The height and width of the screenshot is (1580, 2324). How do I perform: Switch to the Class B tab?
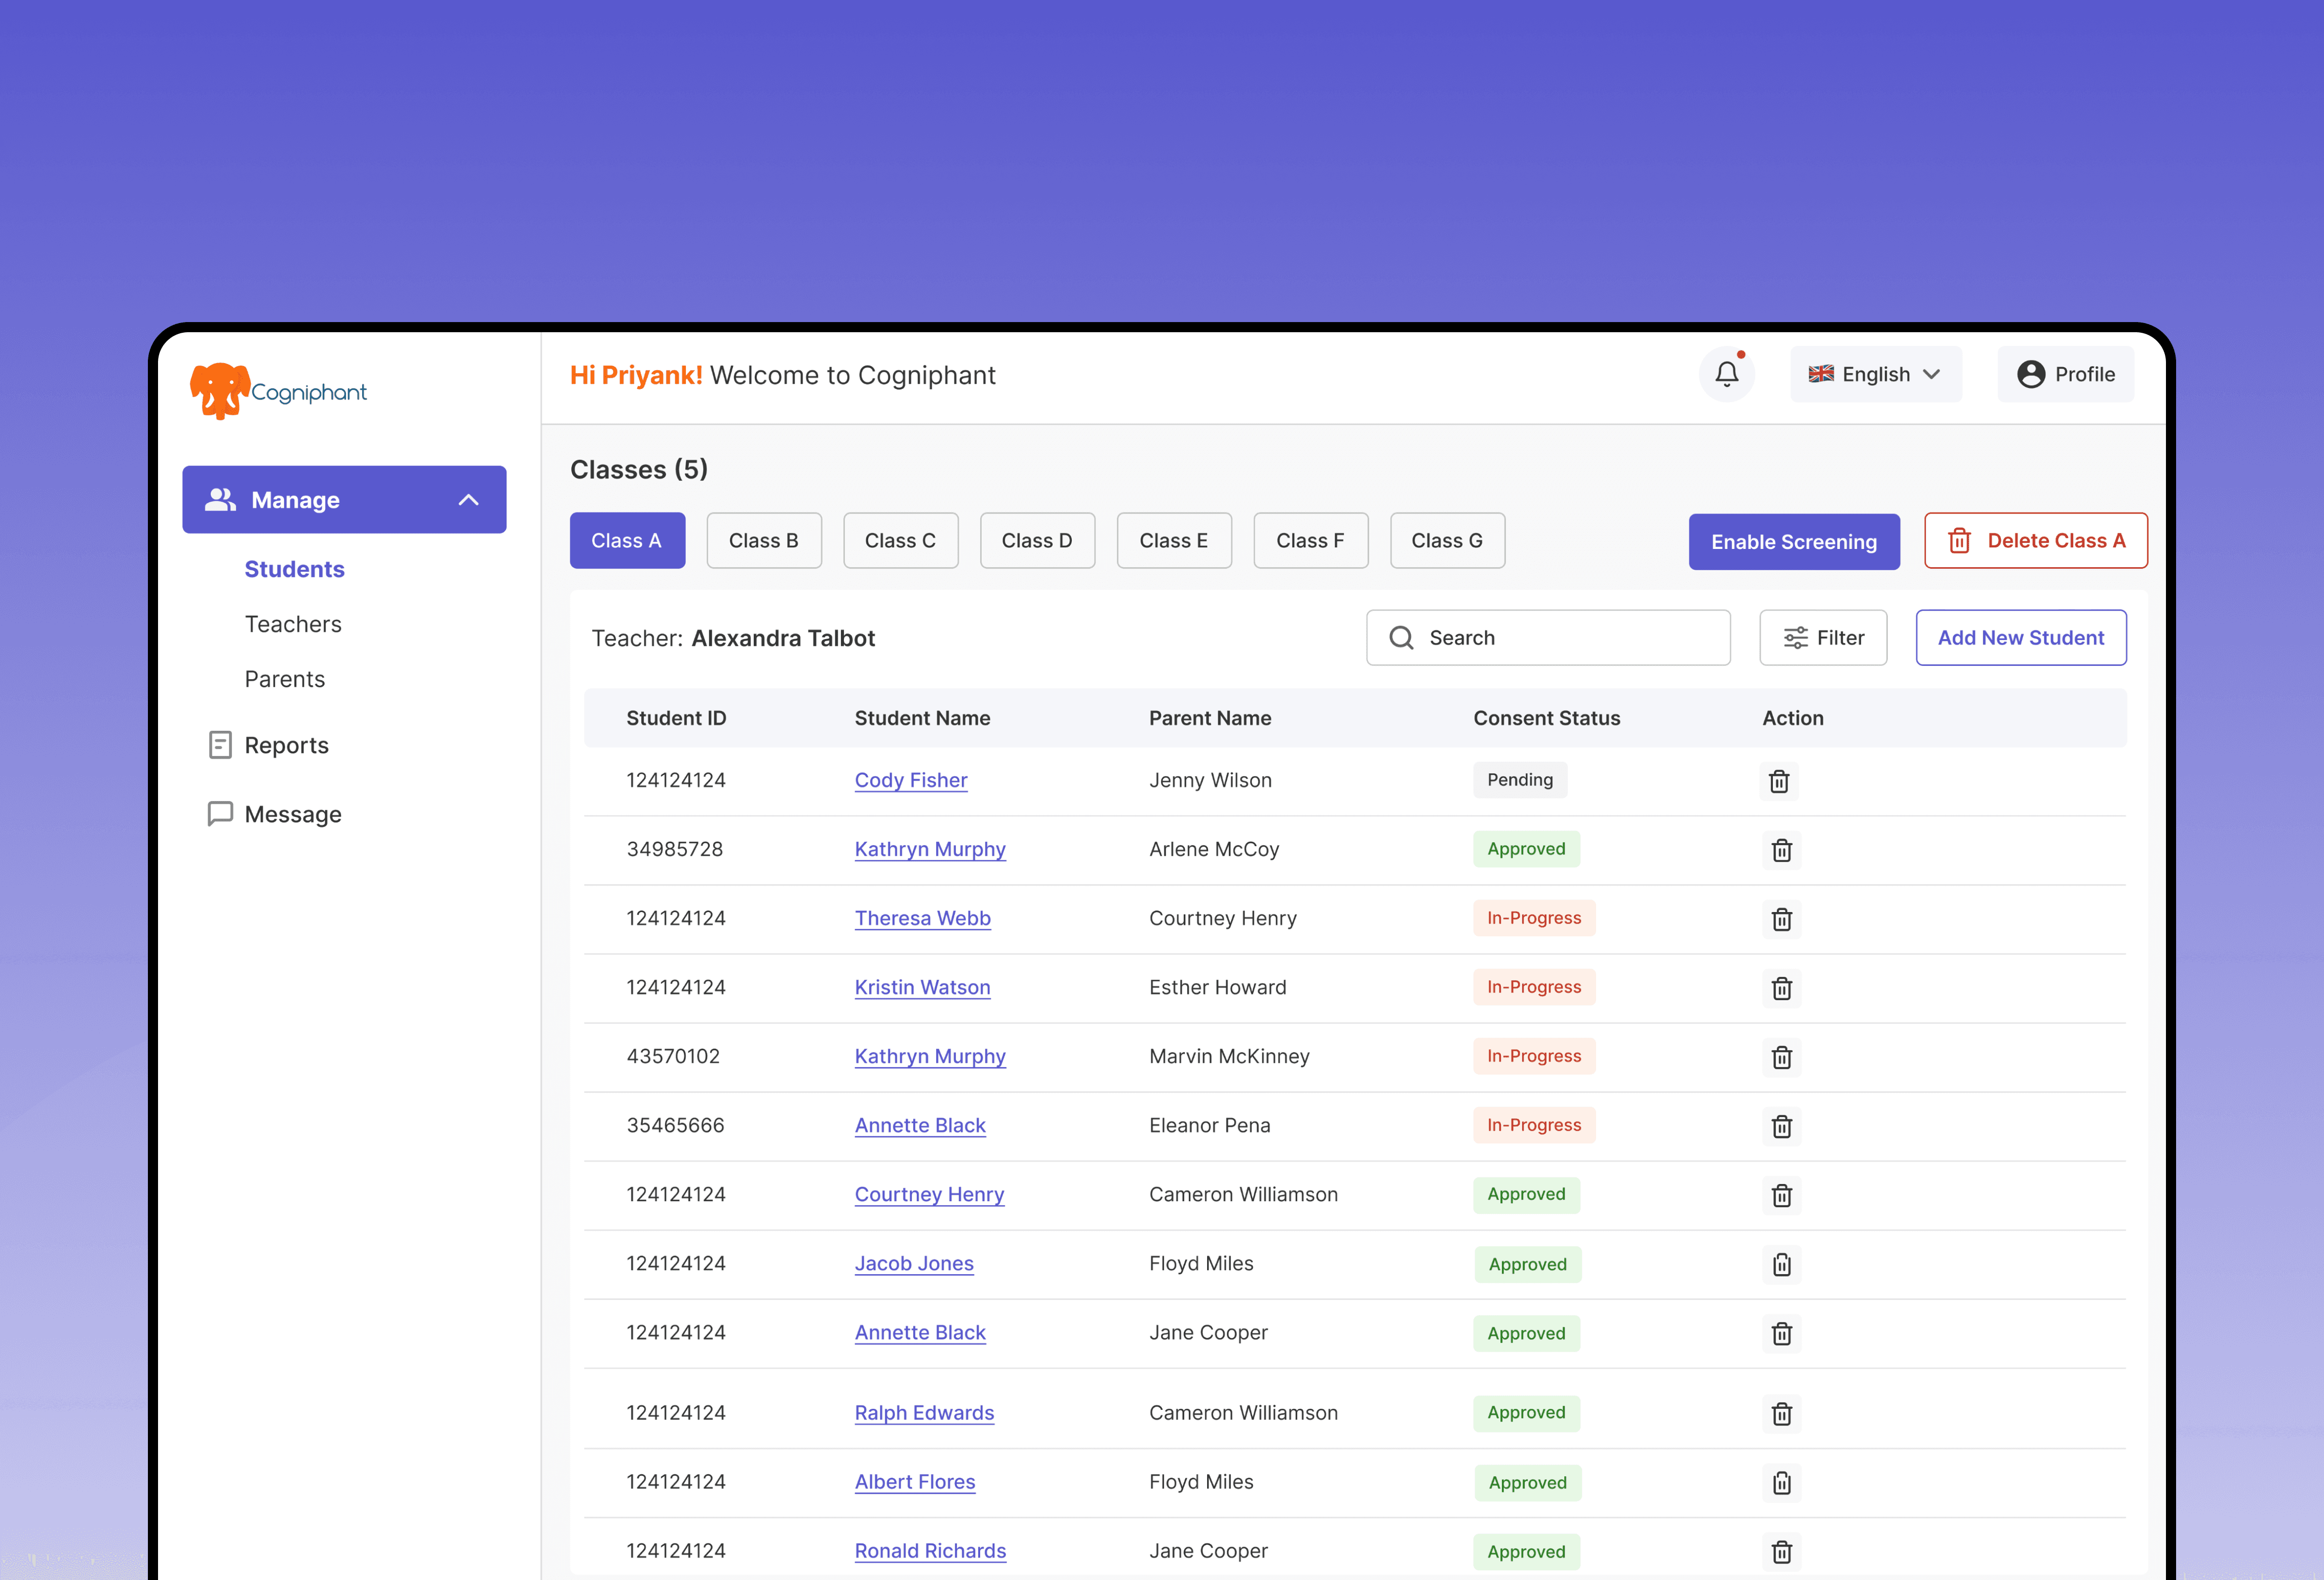click(763, 541)
